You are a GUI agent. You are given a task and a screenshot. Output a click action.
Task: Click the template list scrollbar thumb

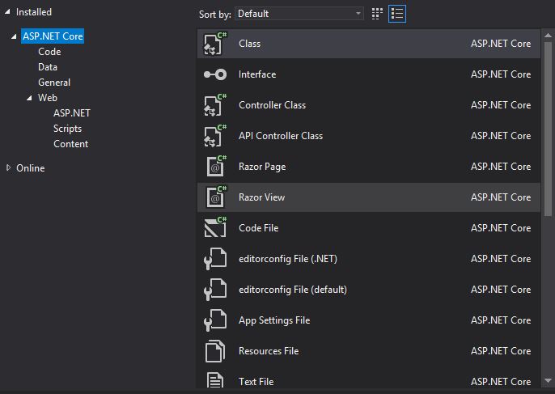[x=548, y=129]
